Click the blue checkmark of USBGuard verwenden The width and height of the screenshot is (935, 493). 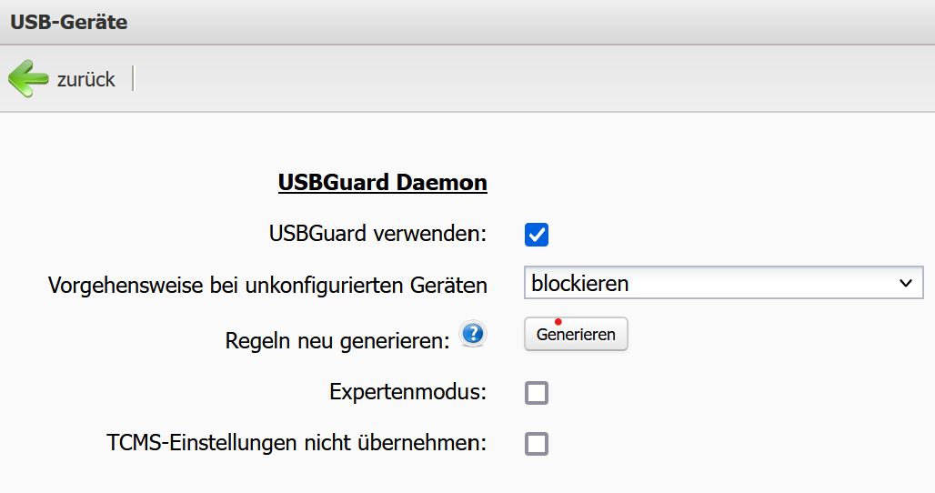click(537, 234)
